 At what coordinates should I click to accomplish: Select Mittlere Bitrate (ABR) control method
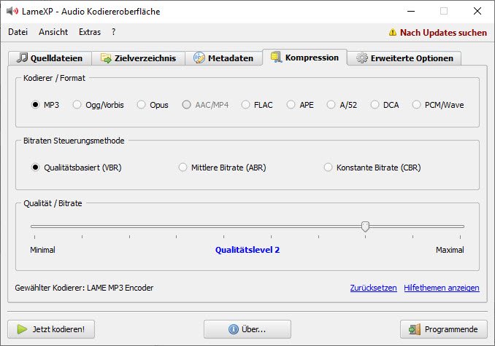(x=183, y=168)
